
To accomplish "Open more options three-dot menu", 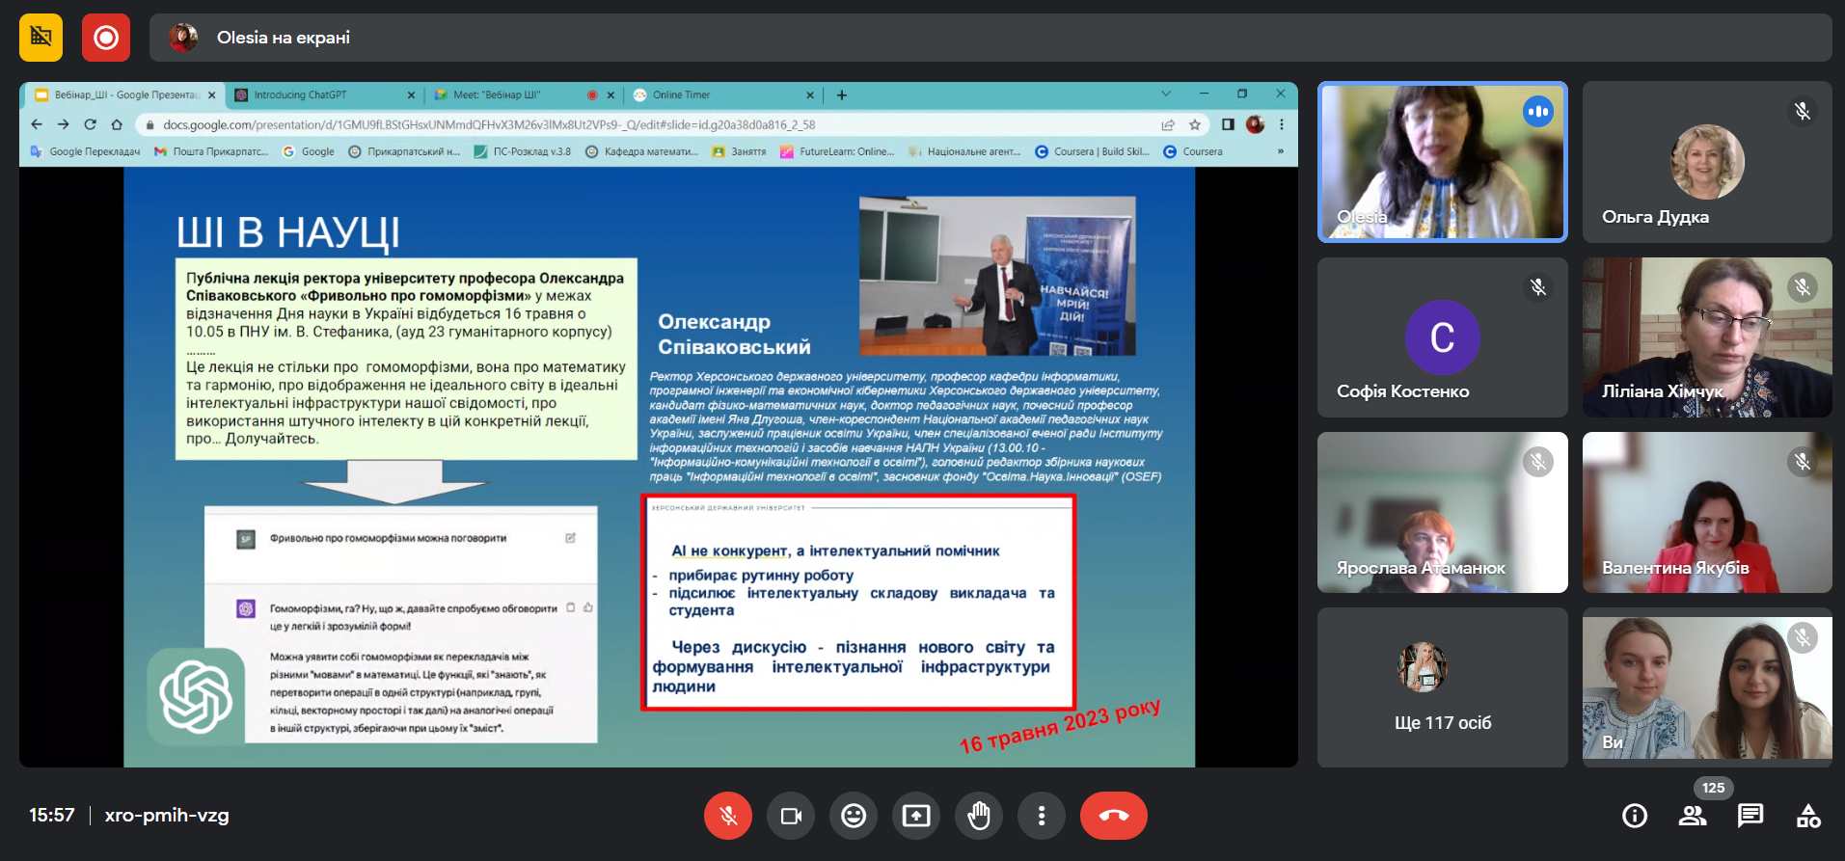I will click(x=1042, y=816).
